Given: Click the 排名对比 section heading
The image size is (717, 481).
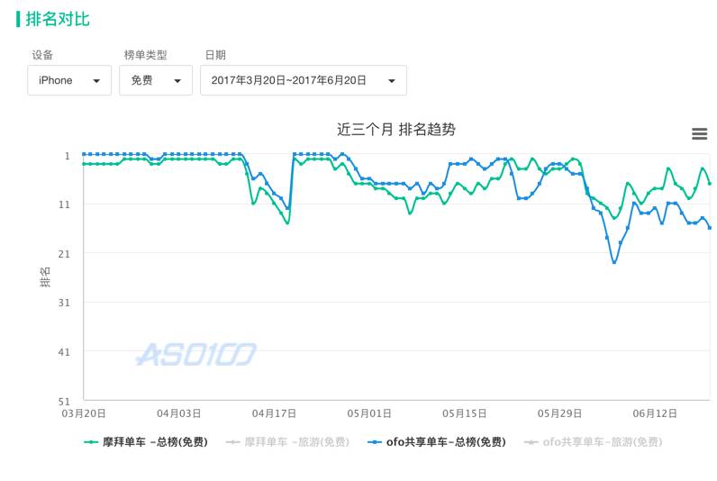Looking at the screenshot, I should 57,19.
